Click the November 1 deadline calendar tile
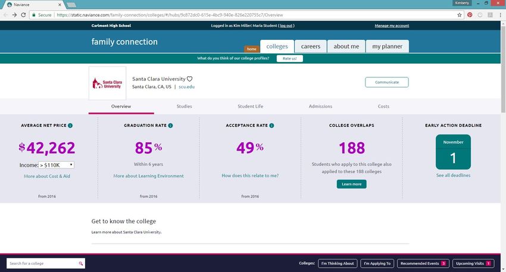This screenshot has height=272, width=506. coord(453,152)
